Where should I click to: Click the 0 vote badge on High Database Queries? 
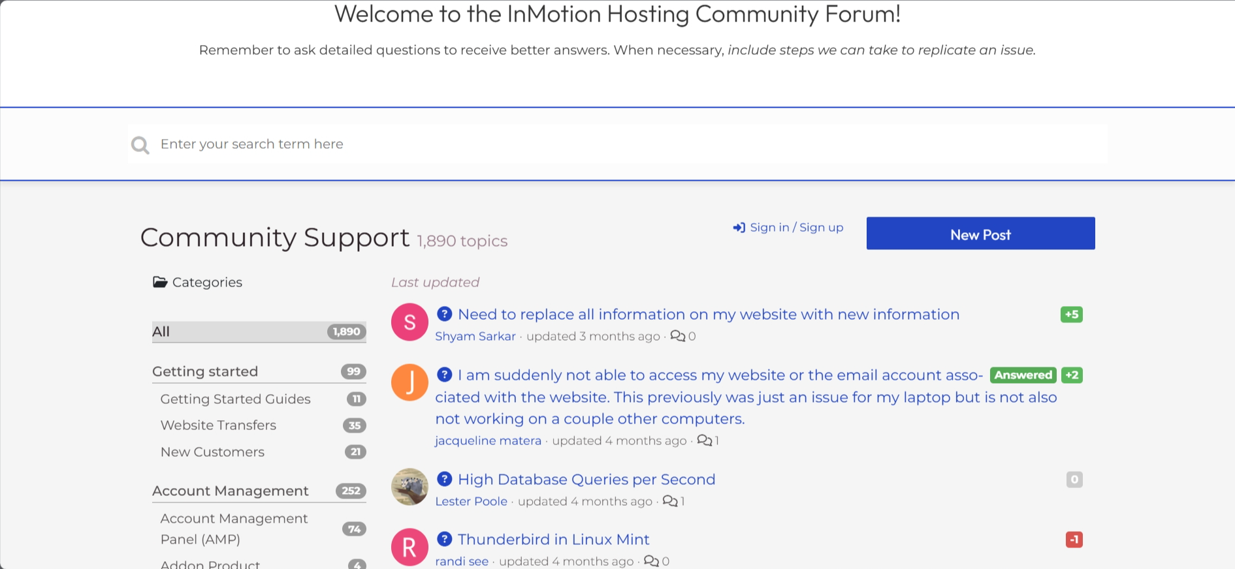click(1074, 480)
